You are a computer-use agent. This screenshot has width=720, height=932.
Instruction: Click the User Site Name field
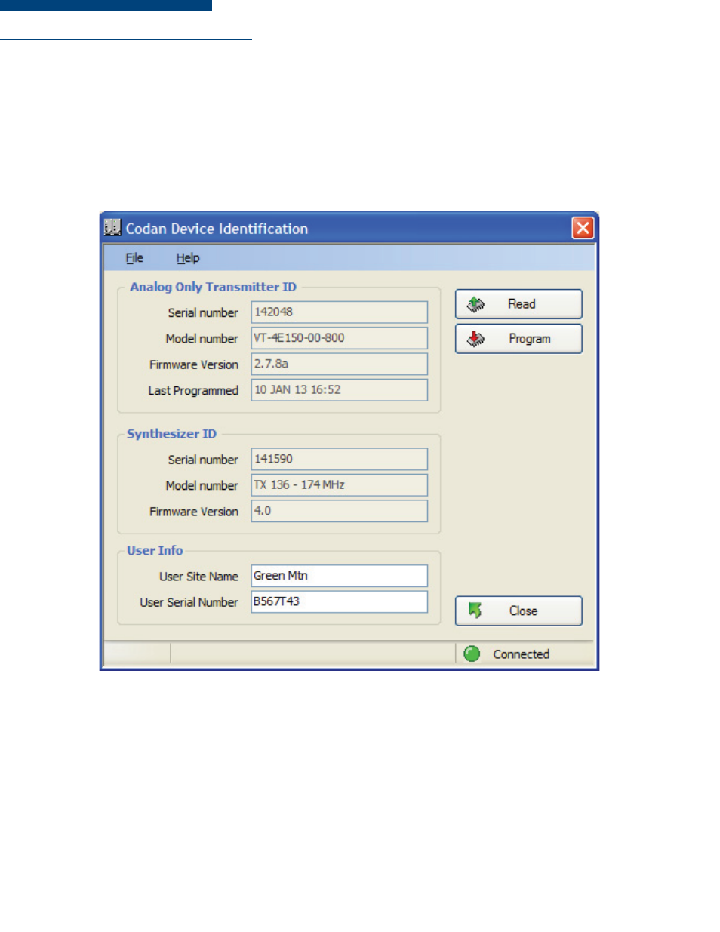[x=340, y=576]
